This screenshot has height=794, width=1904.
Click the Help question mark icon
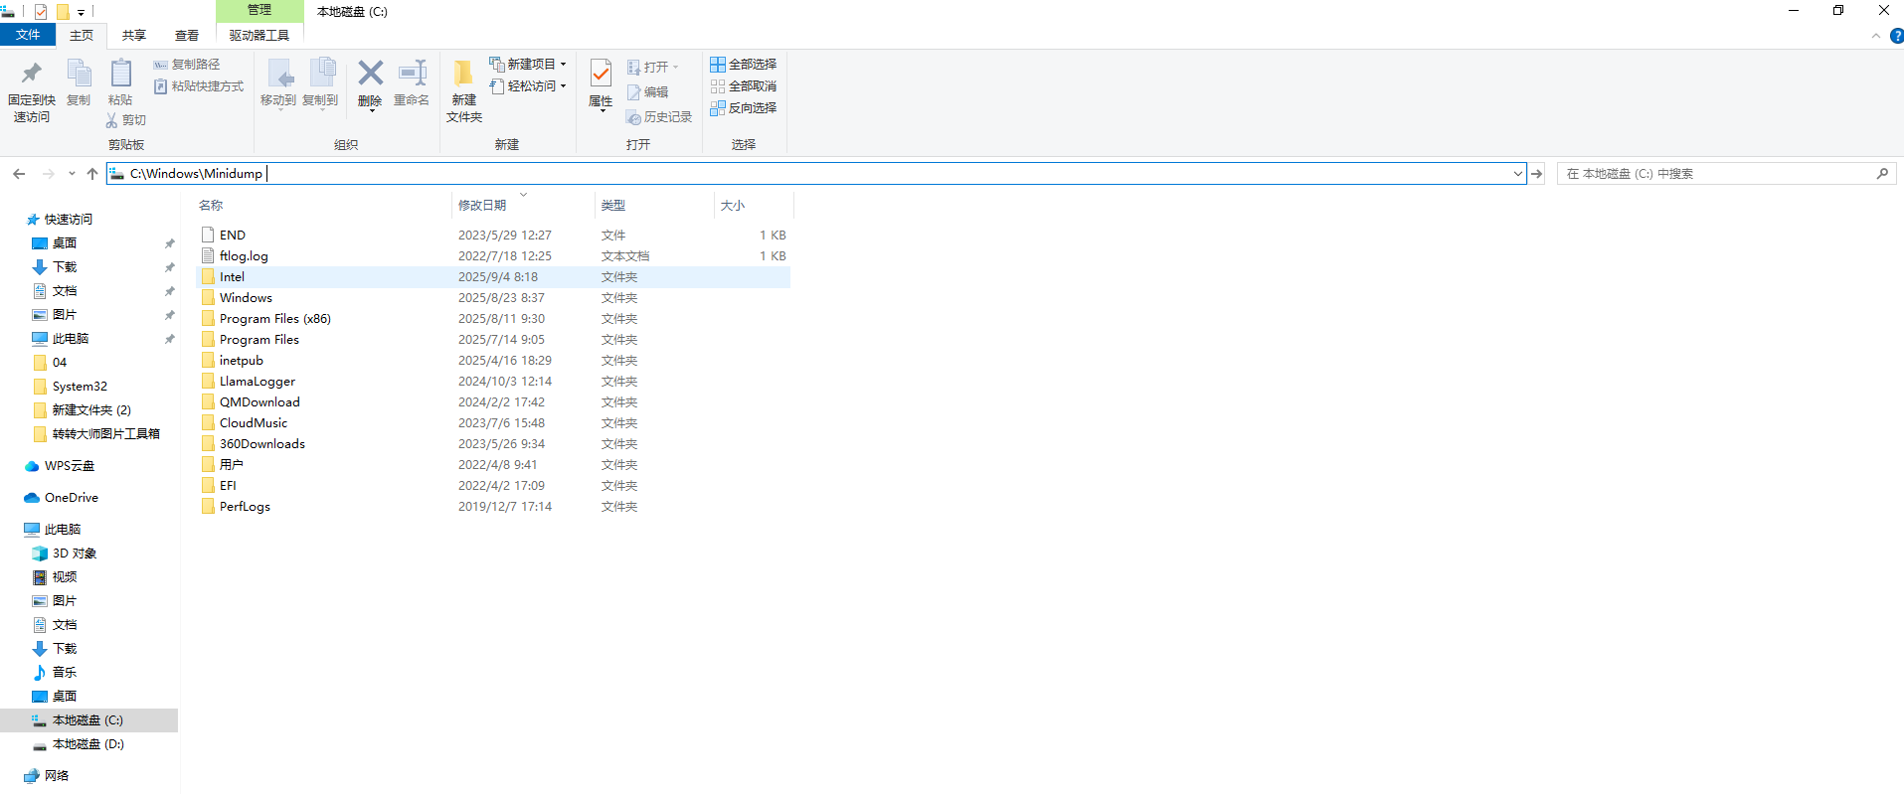point(1896,36)
